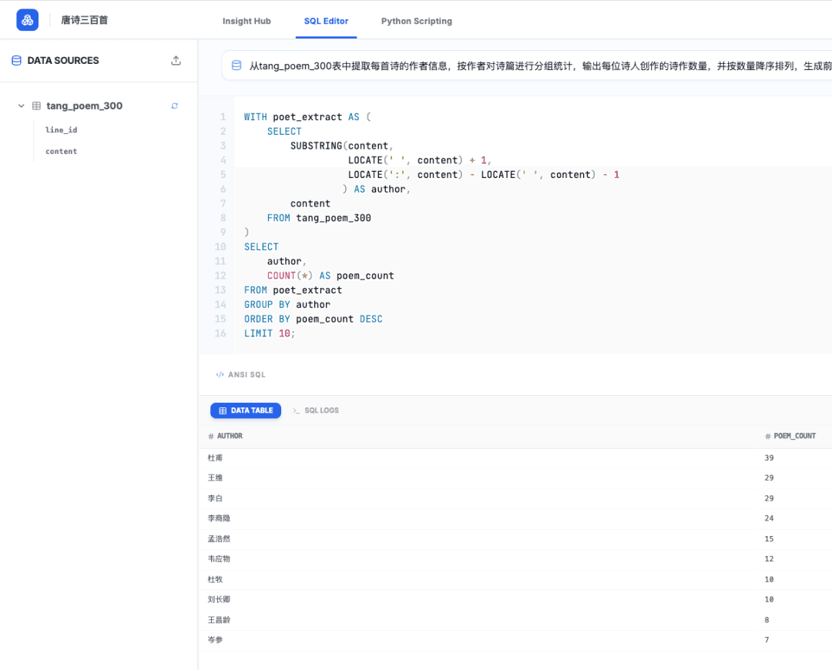This screenshot has width=832, height=670.
Task: Click the poem count value 24
Action: [769, 518]
